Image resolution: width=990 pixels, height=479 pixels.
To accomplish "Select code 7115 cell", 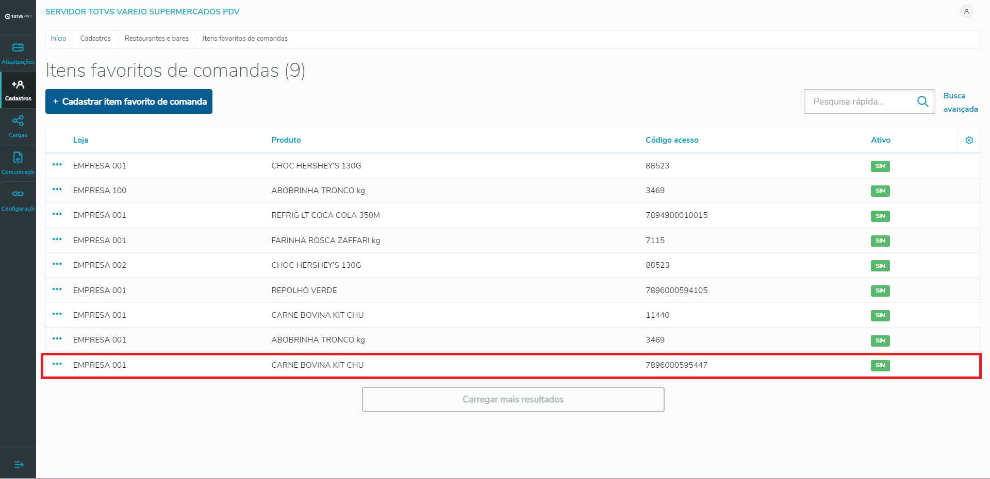I will [x=655, y=241].
